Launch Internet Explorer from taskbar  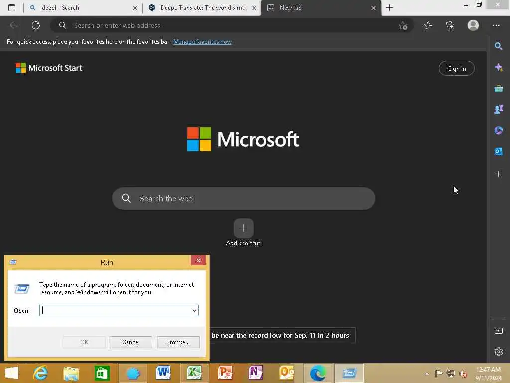(41, 373)
